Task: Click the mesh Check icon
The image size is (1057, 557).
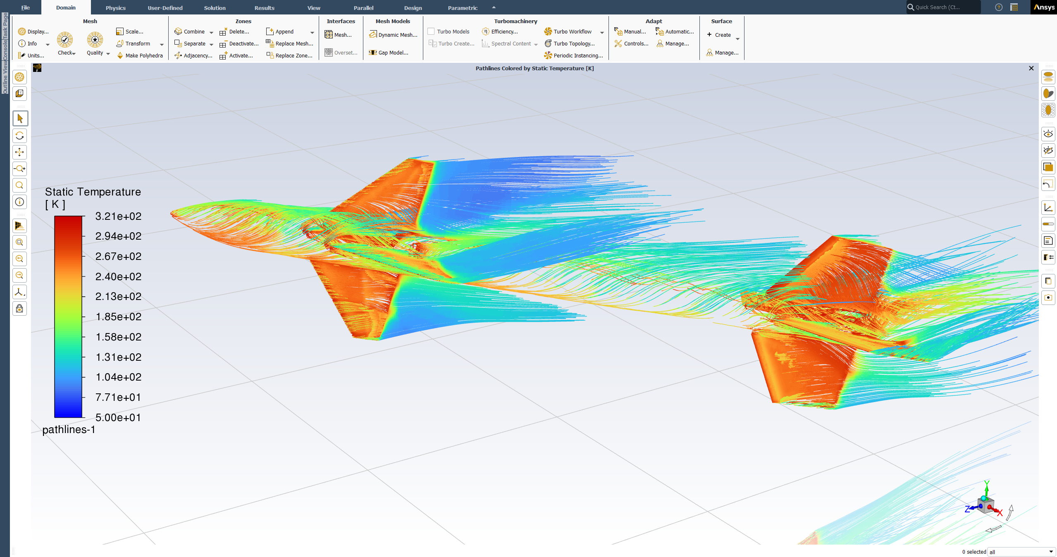Action: point(65,40)
